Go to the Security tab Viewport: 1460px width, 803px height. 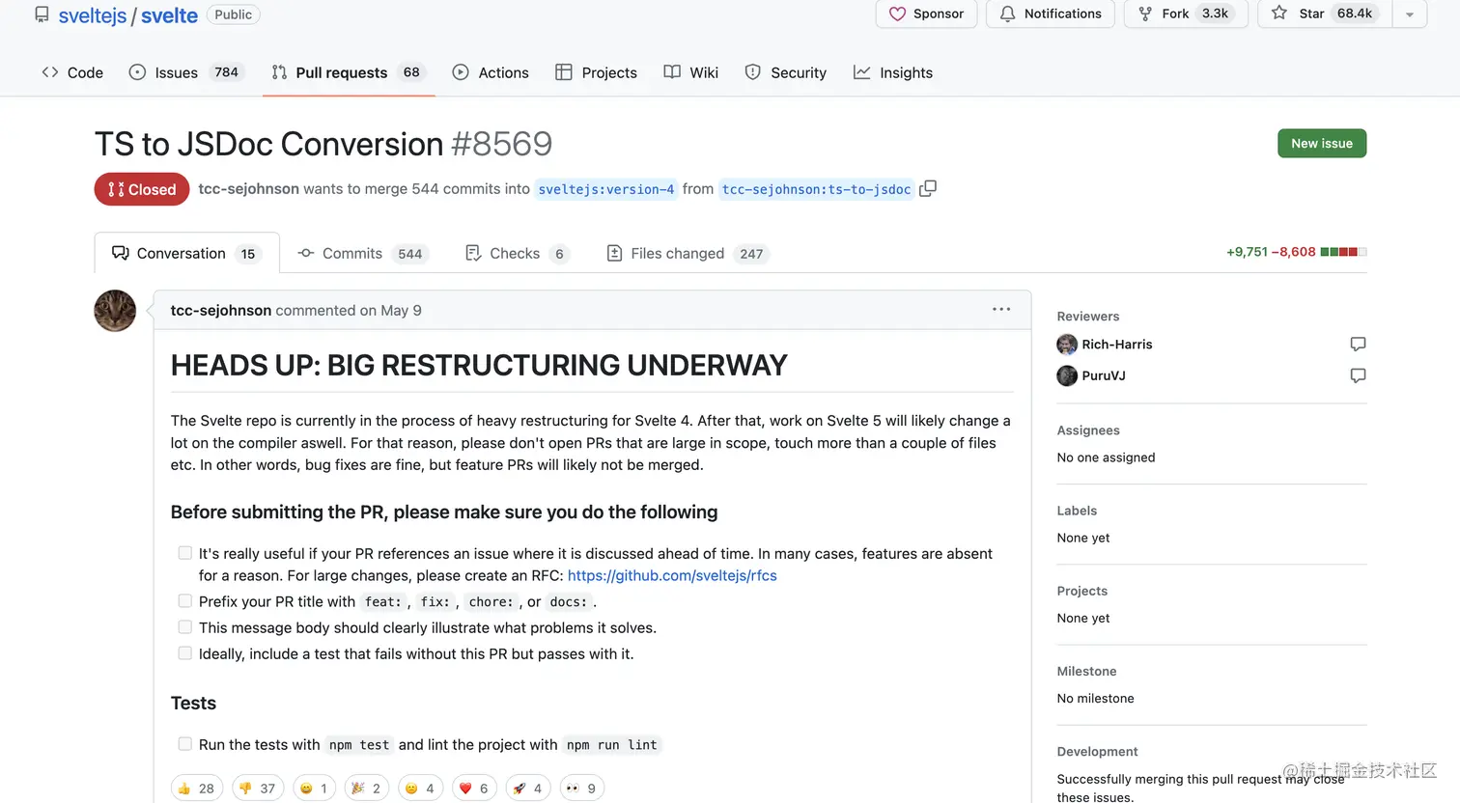(x=786, y=72)
